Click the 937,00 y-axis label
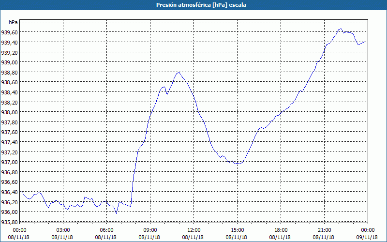This screenshot has height=242, width=387. [x=9, y=162]
